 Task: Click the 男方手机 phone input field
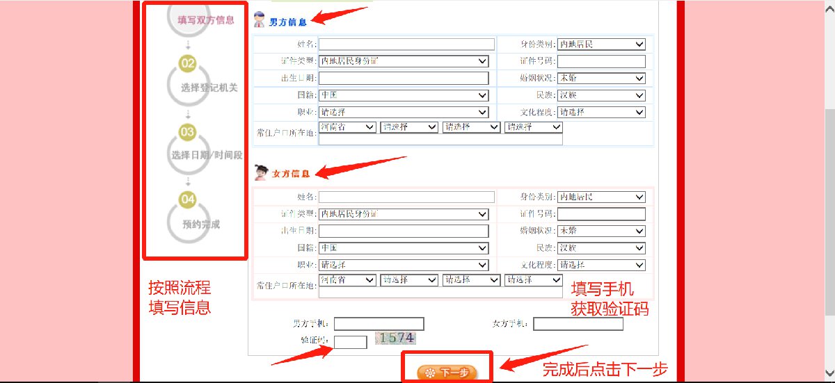(379, 324)
